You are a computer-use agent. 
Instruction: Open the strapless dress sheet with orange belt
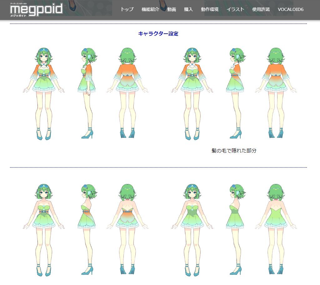86,230
